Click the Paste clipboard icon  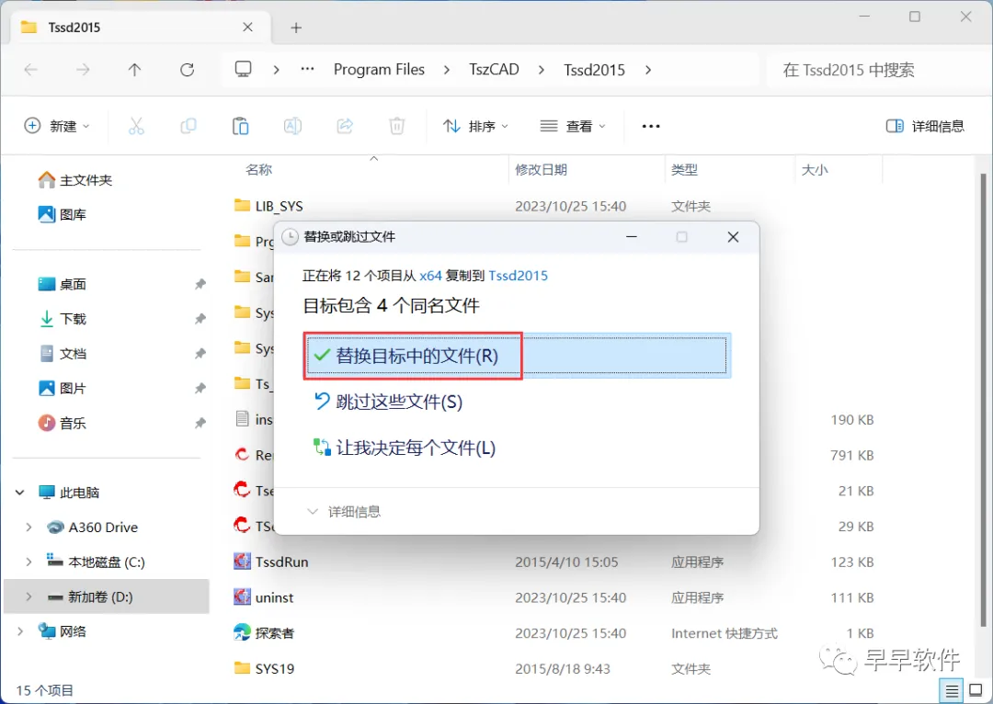240,126
